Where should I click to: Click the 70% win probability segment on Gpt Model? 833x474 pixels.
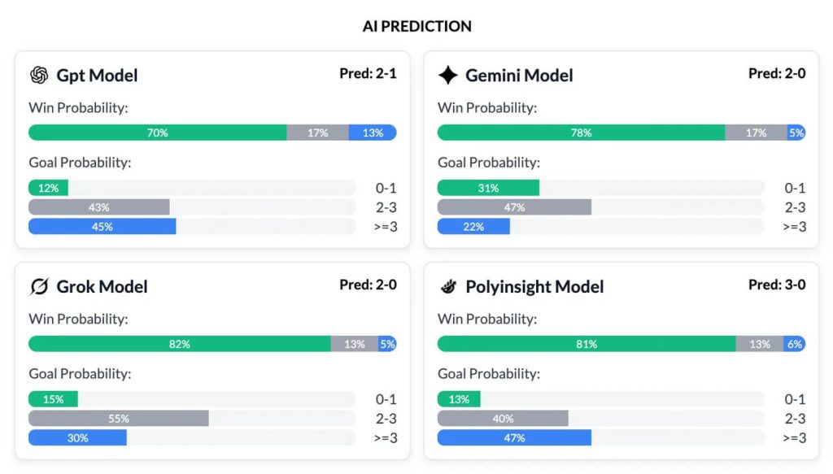pos(157,132)
